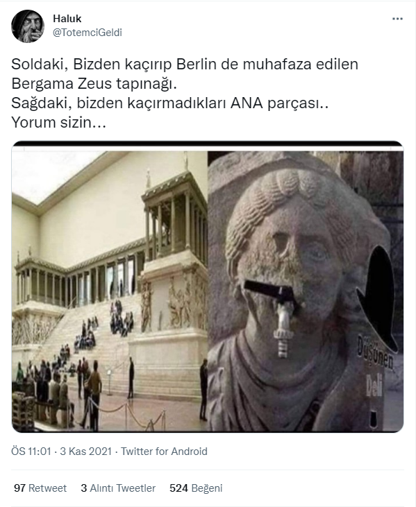View the 524 Beğeni likes list
416x507 pixels.
tap(196, 488)
